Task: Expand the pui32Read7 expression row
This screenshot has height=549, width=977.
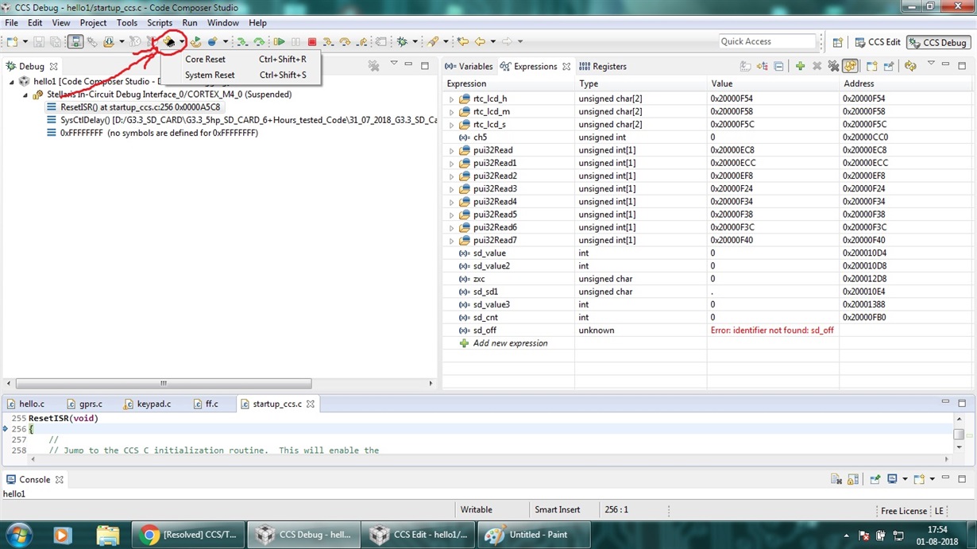Action: pos(452,240)
